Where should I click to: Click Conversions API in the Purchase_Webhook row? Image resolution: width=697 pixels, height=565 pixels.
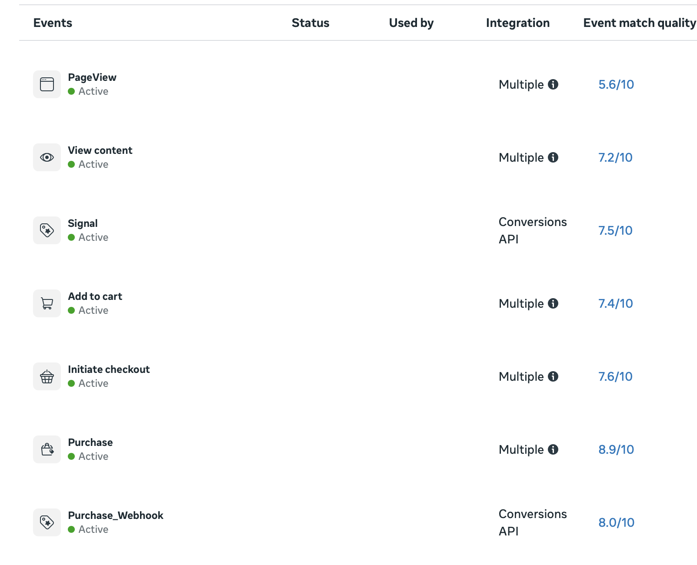[x=533, y=522]
